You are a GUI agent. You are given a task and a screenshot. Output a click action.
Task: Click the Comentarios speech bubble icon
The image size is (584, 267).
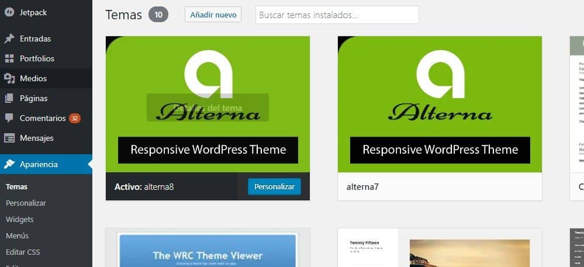pyautogui.click(x=9, y=119)
